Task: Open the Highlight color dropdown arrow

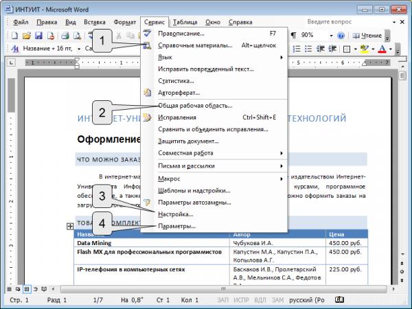Action: click(x=373, y=49)
